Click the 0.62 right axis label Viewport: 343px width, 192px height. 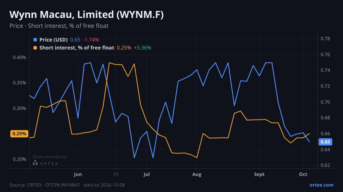point(326,165)
